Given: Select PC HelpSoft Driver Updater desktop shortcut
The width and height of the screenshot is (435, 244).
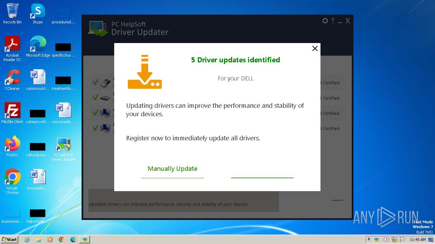Looking at the screenshot, I should tap(63, 149).
